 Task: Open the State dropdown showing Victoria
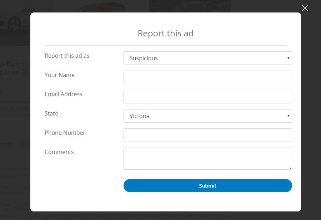(x=207, y=116)
